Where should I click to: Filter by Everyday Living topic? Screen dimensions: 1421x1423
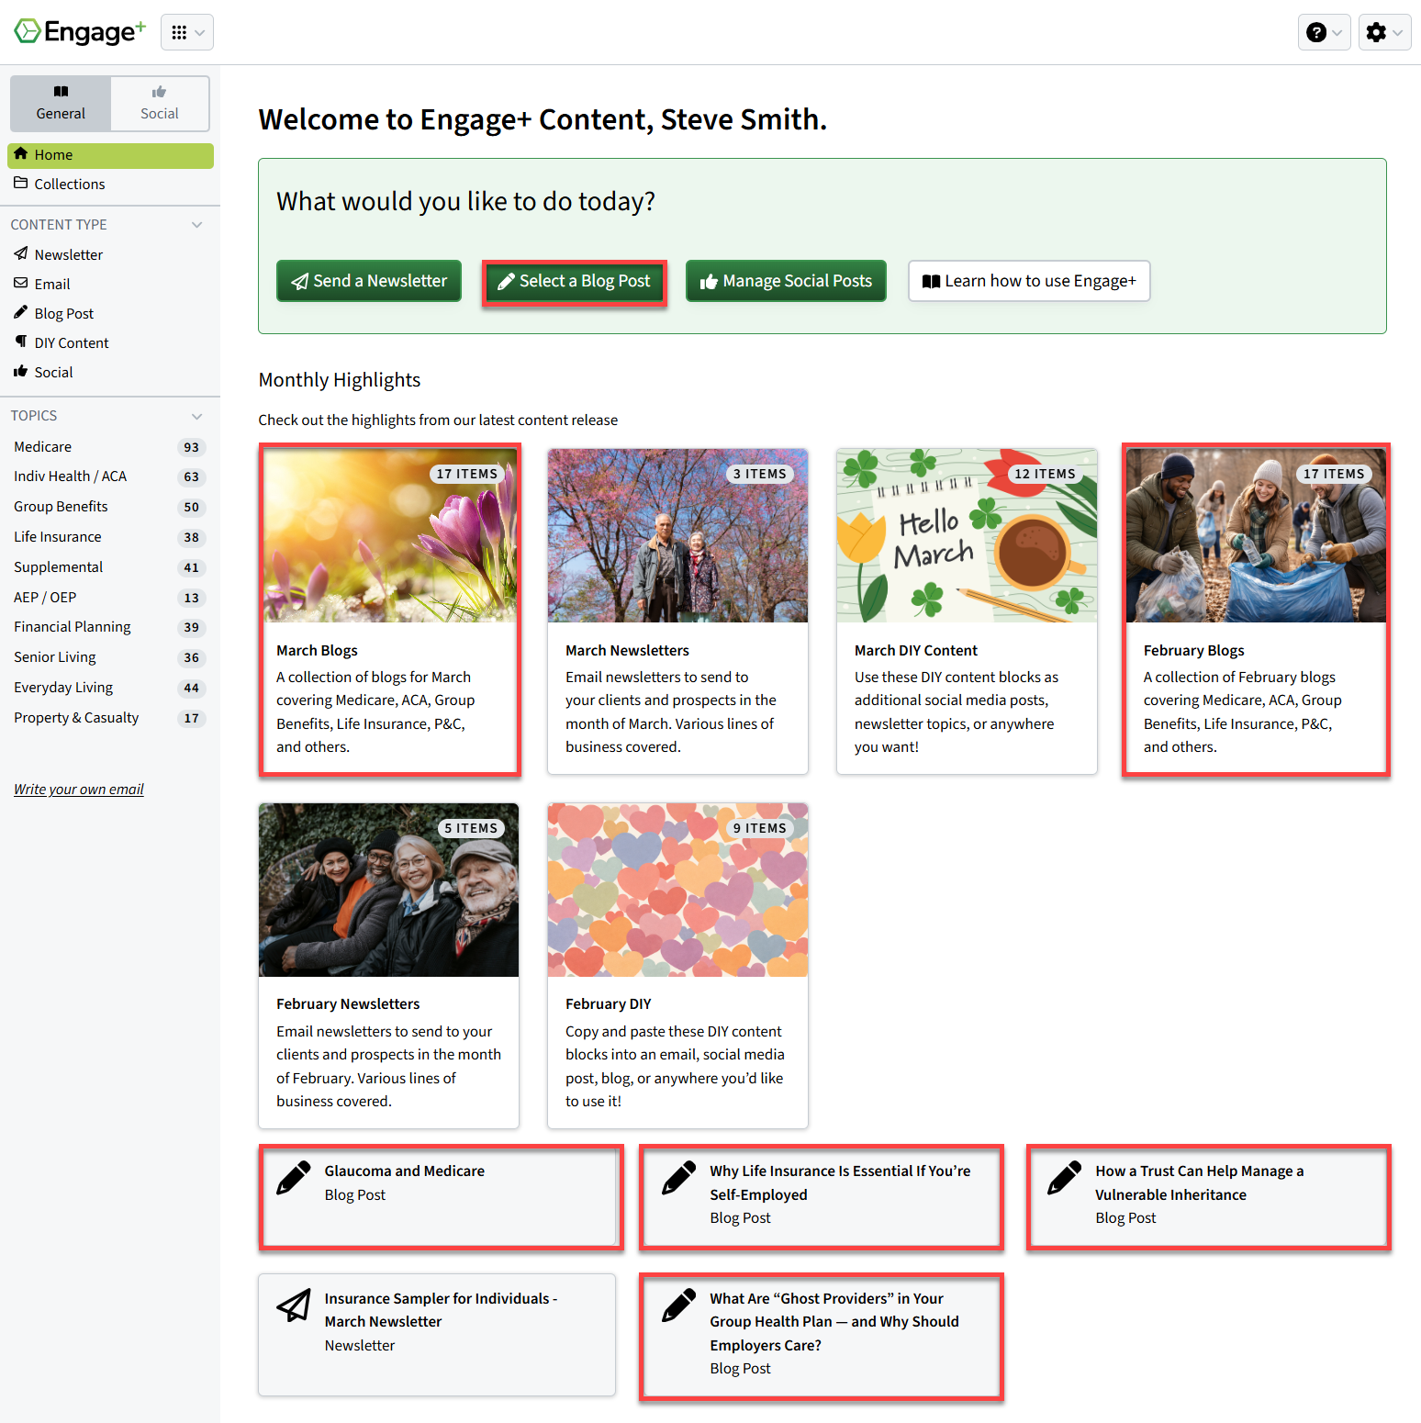point(110,688)
